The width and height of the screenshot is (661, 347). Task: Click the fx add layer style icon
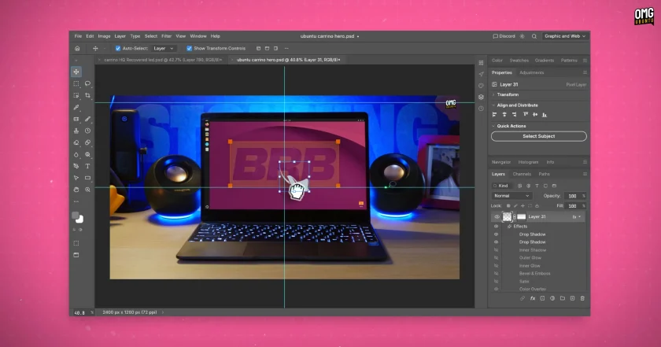tap(533, 298)
